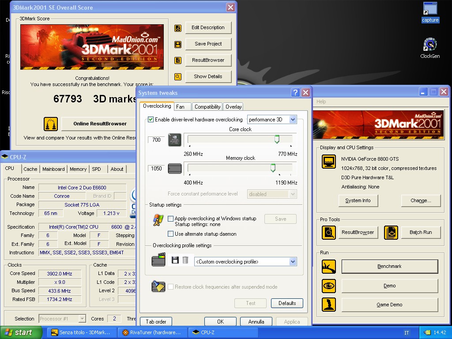Image resolution: width=452 pixels, height=339 pixels.
Task: Toggle Restore clock frequencies after suspended mode
Action: coord(171,287)
